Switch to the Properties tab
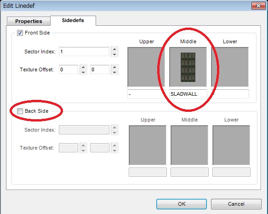The image size is (268, 214). [x=29, y=21]
